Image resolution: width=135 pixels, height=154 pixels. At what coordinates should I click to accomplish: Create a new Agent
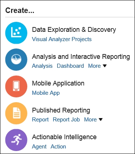(x=39, y=147)
